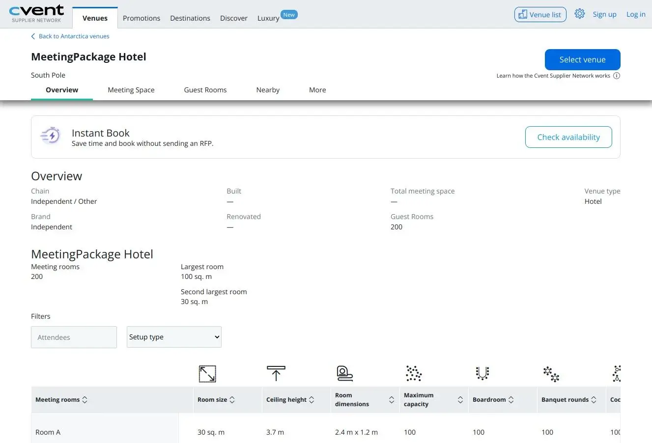This screenshot has height=443, width=652.
Task: Toggle sorting on the Maximum capacity column
Action: (x=460, y=399)
